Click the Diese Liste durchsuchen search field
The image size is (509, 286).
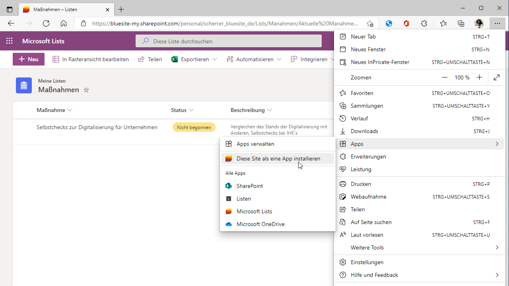(x=229, y=41)
